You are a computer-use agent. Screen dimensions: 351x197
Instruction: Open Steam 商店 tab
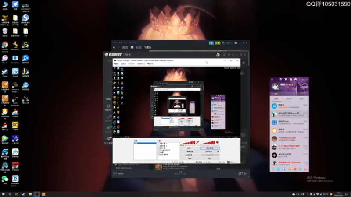tap(125, 47)
